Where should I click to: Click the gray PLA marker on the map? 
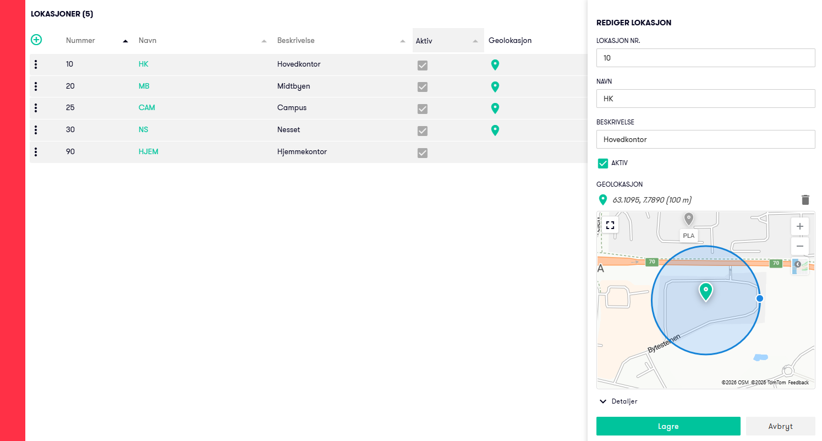(688, 219)
